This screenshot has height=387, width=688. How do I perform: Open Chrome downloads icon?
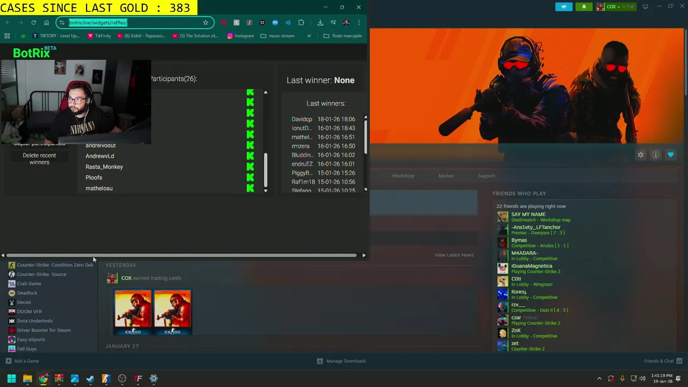[320, 23]
